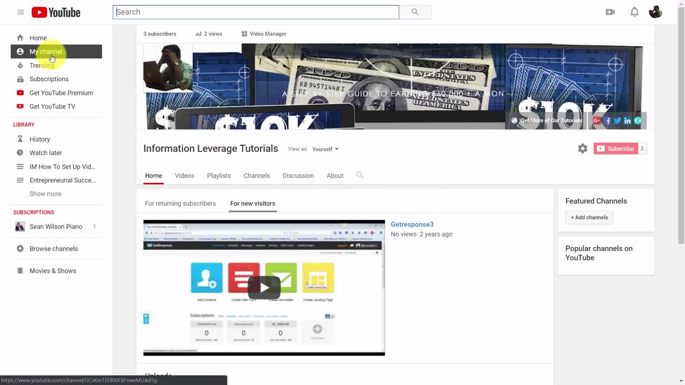Click the Browse channels plus icon
This screenshot has width=685, height=385.
[x=20, y=249]
